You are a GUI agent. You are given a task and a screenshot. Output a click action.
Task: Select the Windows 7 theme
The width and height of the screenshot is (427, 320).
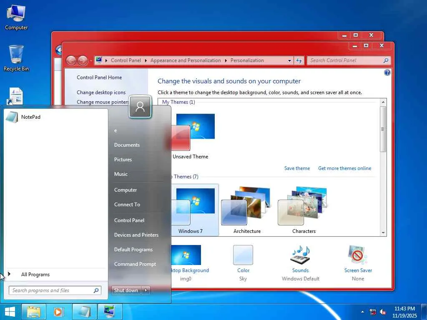195,210
